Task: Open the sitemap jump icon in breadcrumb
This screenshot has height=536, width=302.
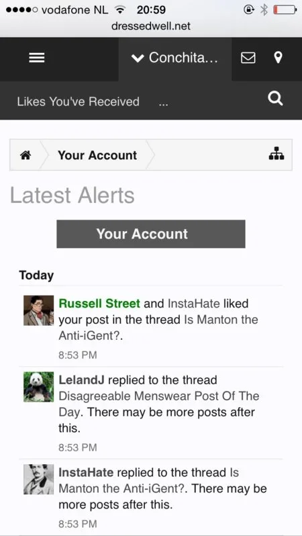Action: tap(276, 154)
